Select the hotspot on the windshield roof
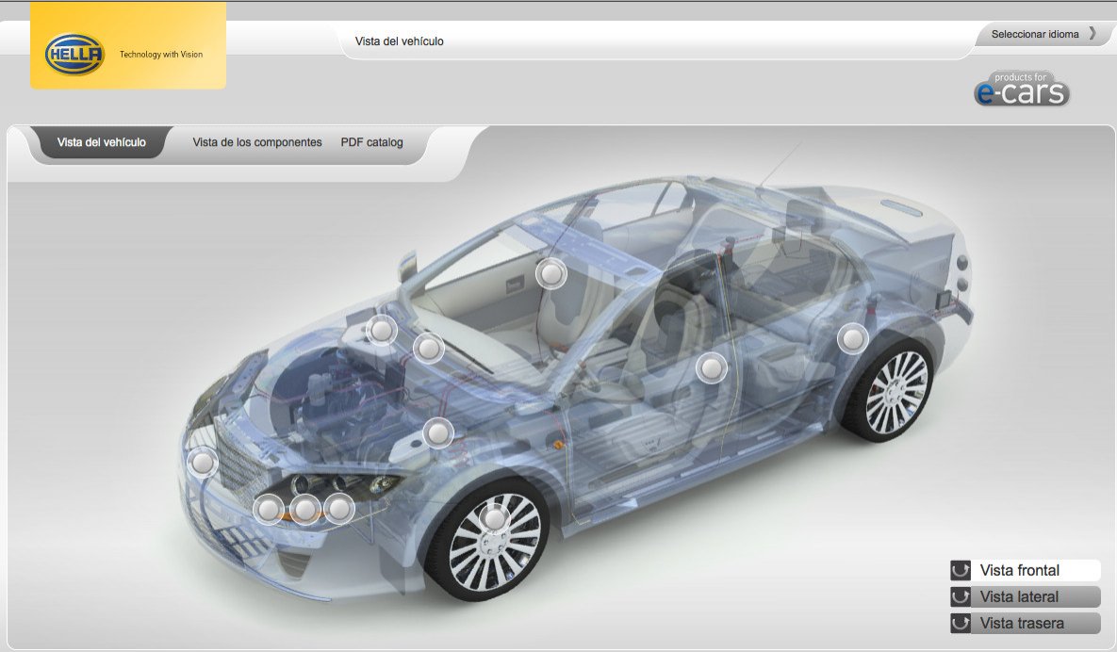Screen dimensions: 1117x652 click(550, 274)
